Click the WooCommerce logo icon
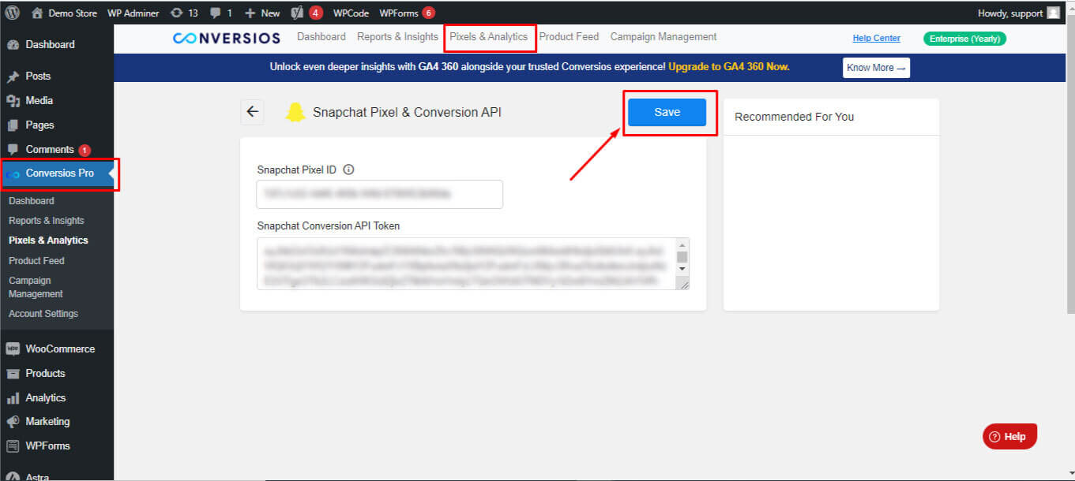This screenshot has height=481, width=1075. click(x=13, y=349)
